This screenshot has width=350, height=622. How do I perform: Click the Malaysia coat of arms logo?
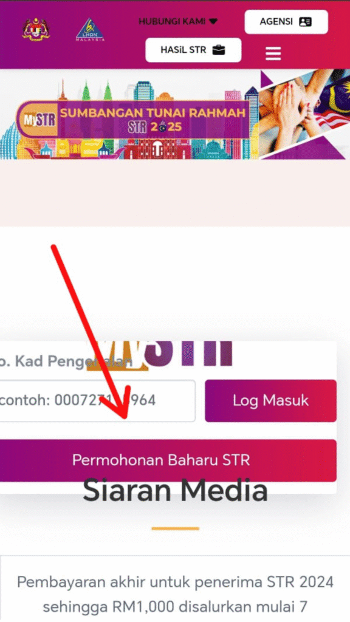(36, 29)
